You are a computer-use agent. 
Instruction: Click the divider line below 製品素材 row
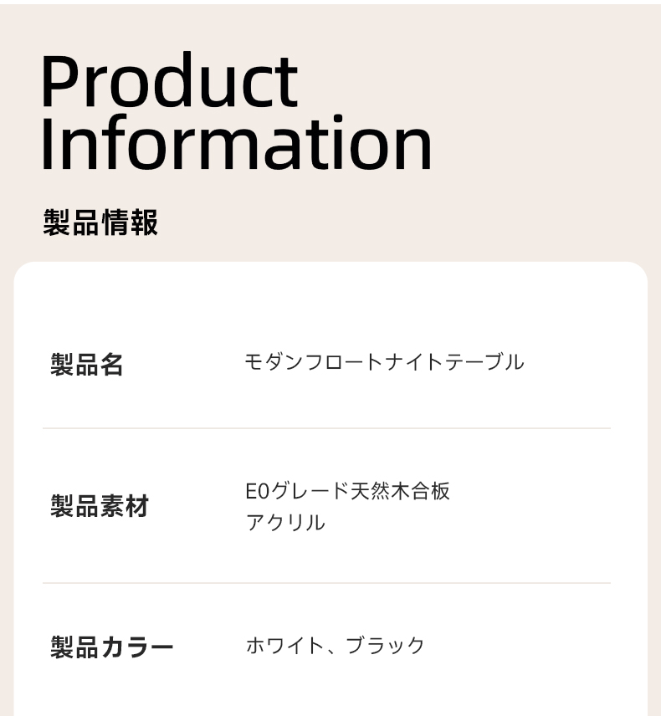[326, 583]
